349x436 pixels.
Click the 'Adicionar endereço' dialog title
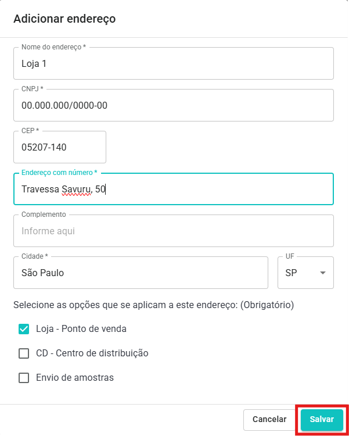[64, 19]
